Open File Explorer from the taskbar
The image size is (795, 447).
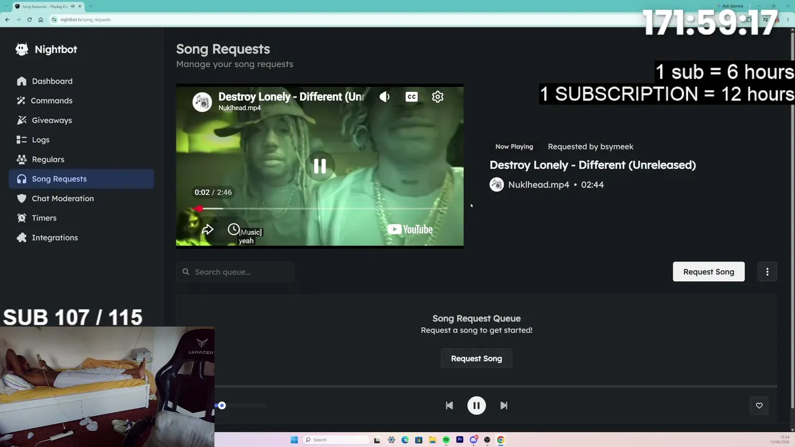point(432,440)
